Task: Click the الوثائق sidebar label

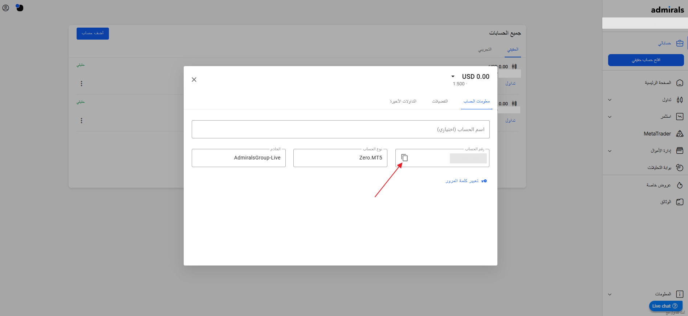Action: (665, 202)
